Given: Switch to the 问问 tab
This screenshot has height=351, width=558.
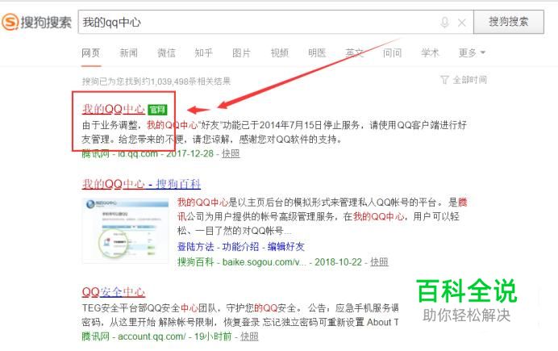Looking at the screenshot, I should tap(392, 53).
